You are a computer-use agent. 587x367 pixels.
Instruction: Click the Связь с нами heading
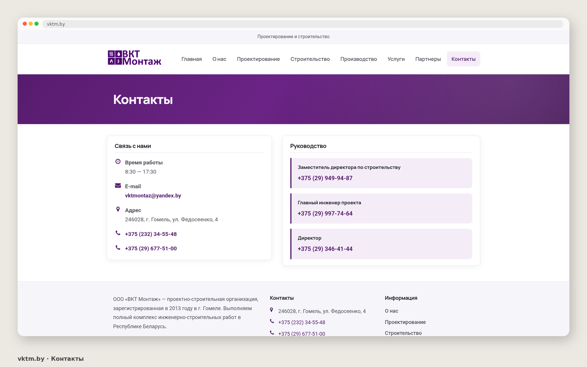click(x=133, y=146)
